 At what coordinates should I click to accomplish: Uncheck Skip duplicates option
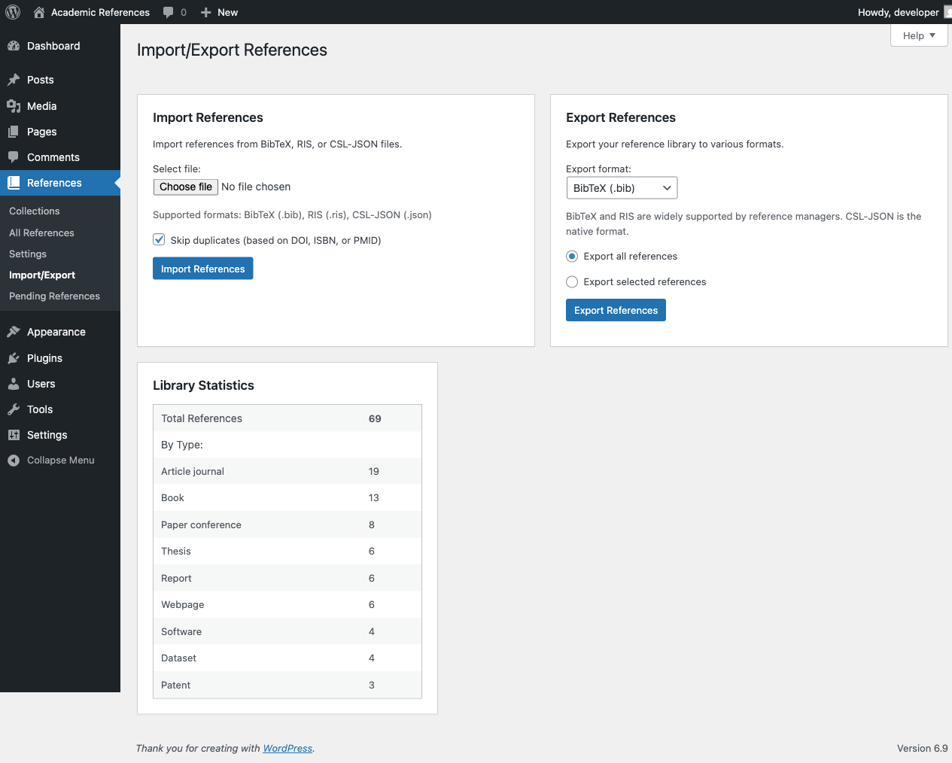(159, 239)
